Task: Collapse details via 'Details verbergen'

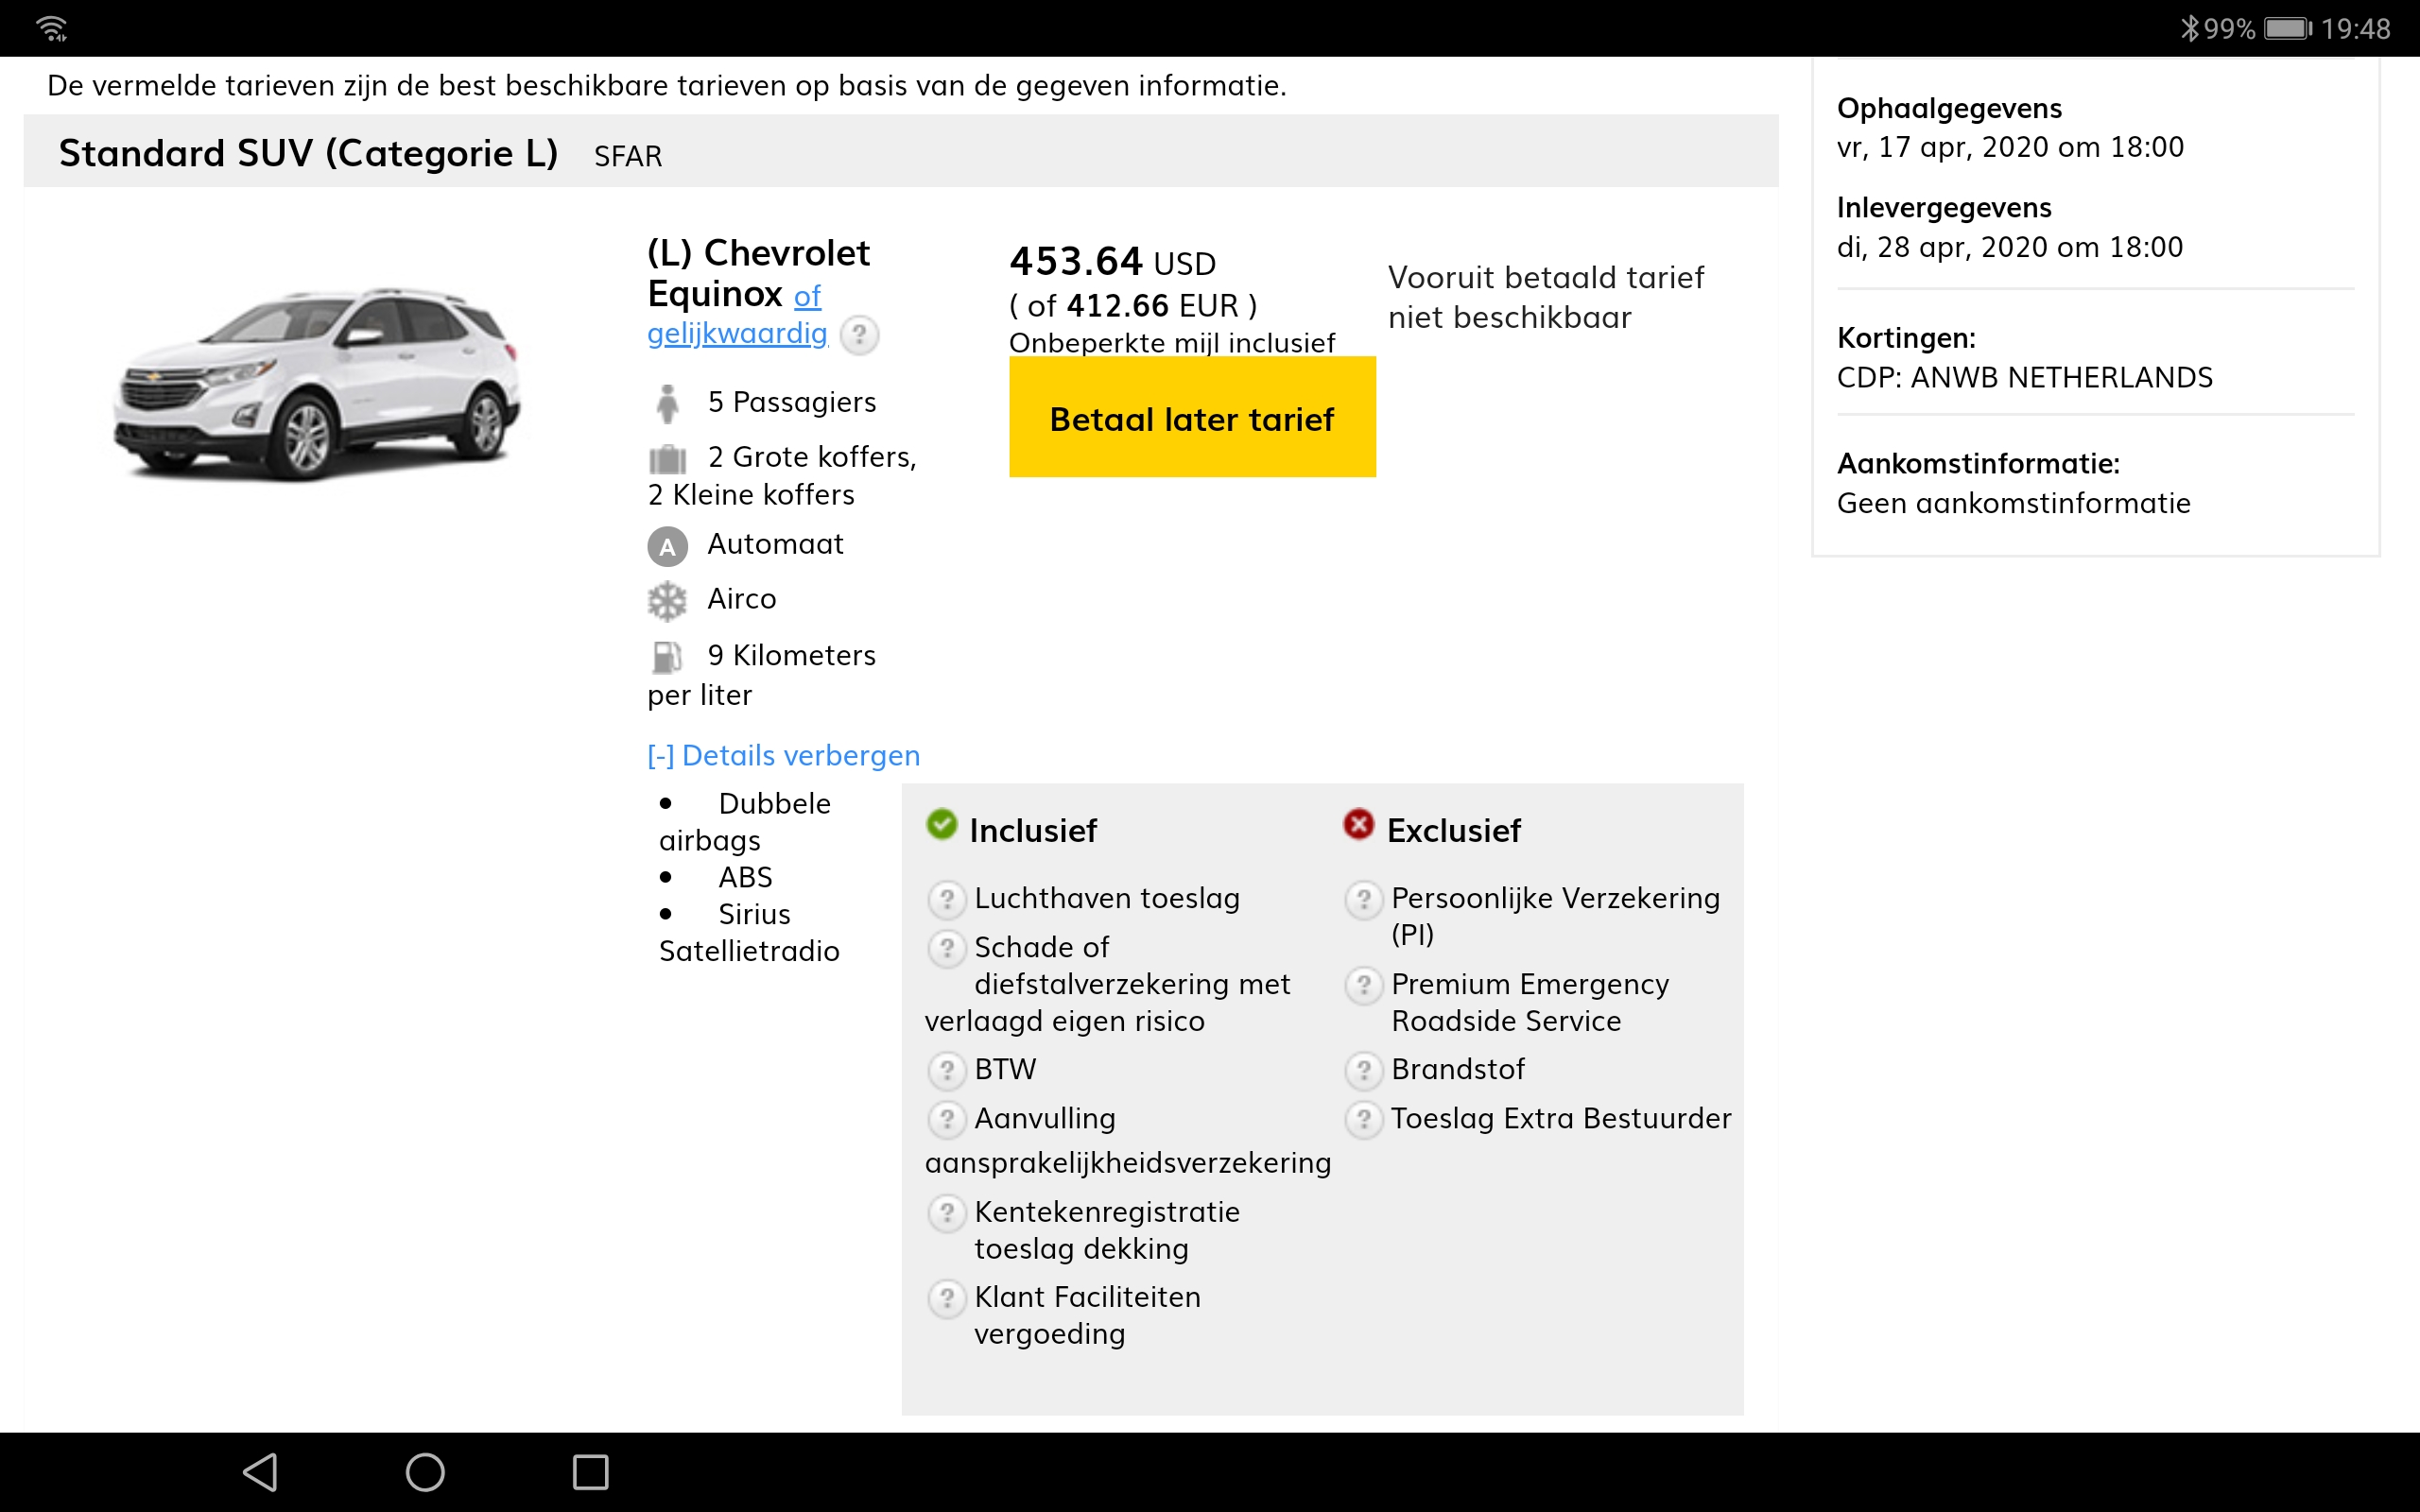Action: tap(783, 755)
